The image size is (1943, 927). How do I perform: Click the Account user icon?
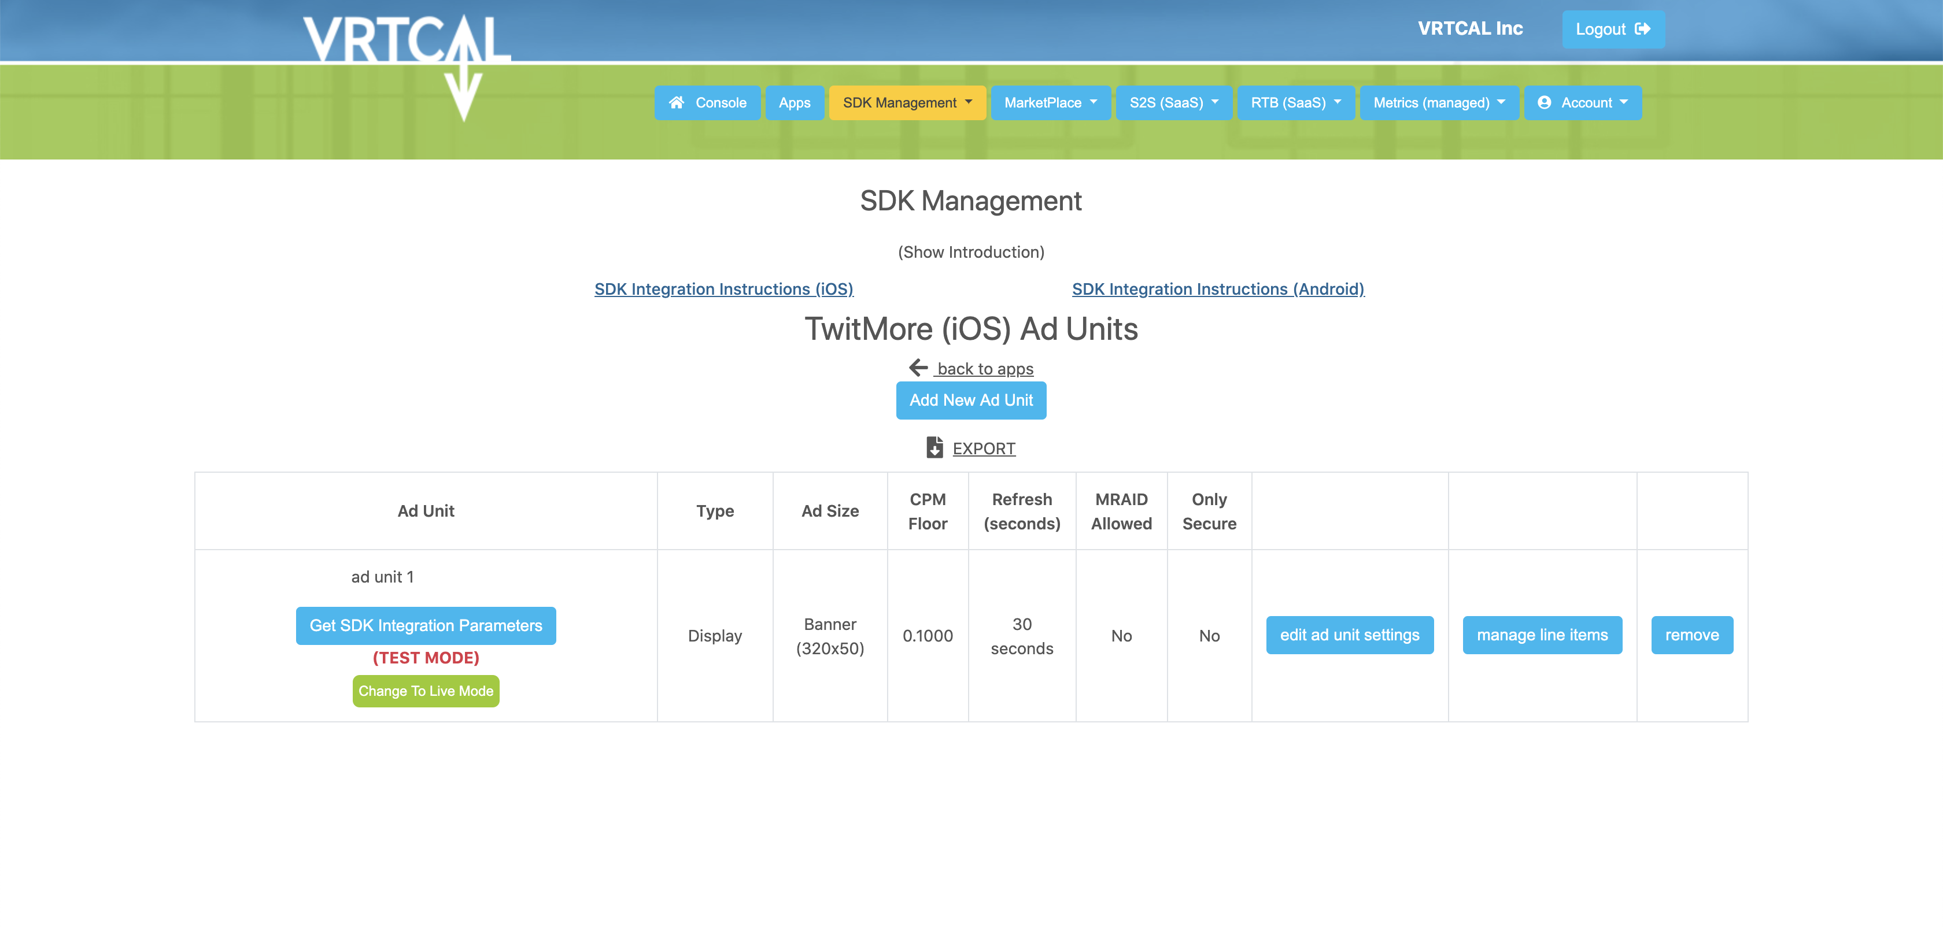pos(1544,102)
